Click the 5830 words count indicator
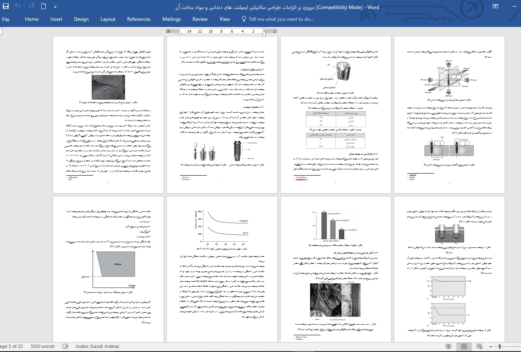The width and height of the screenshot is (521, 352). click(x=43, y=346)
